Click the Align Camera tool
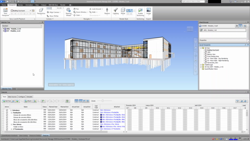250x141 pixels. [x=54, y=12]
